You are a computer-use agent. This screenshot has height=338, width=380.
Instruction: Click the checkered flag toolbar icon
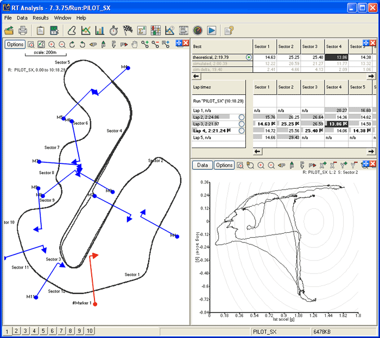tap(128, 30)
